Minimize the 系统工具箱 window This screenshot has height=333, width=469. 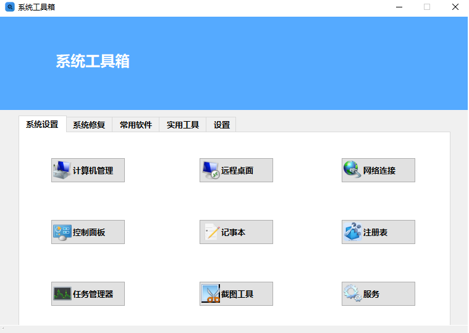(399, 7)
